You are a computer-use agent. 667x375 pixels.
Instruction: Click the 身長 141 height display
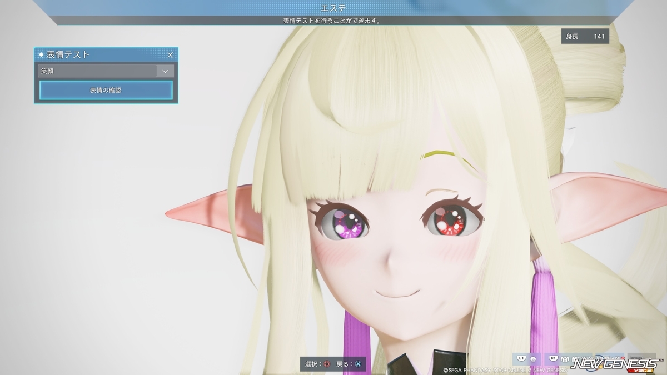pos(585,37)
